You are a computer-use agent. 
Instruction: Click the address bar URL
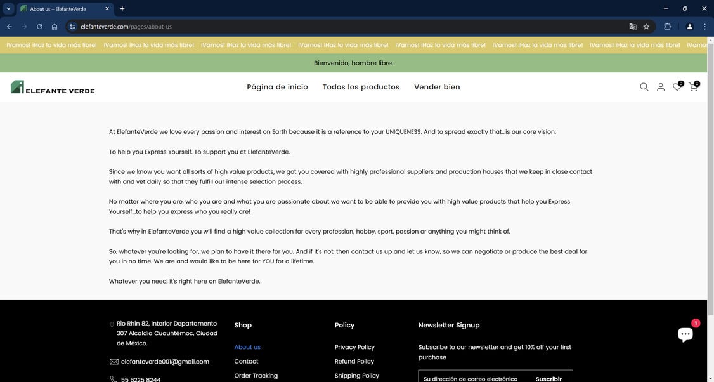point(126,27)
